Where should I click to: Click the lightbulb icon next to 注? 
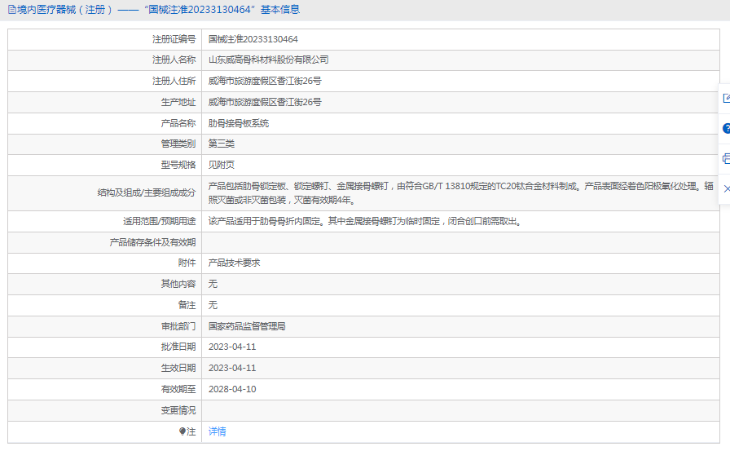pos(182,431)
